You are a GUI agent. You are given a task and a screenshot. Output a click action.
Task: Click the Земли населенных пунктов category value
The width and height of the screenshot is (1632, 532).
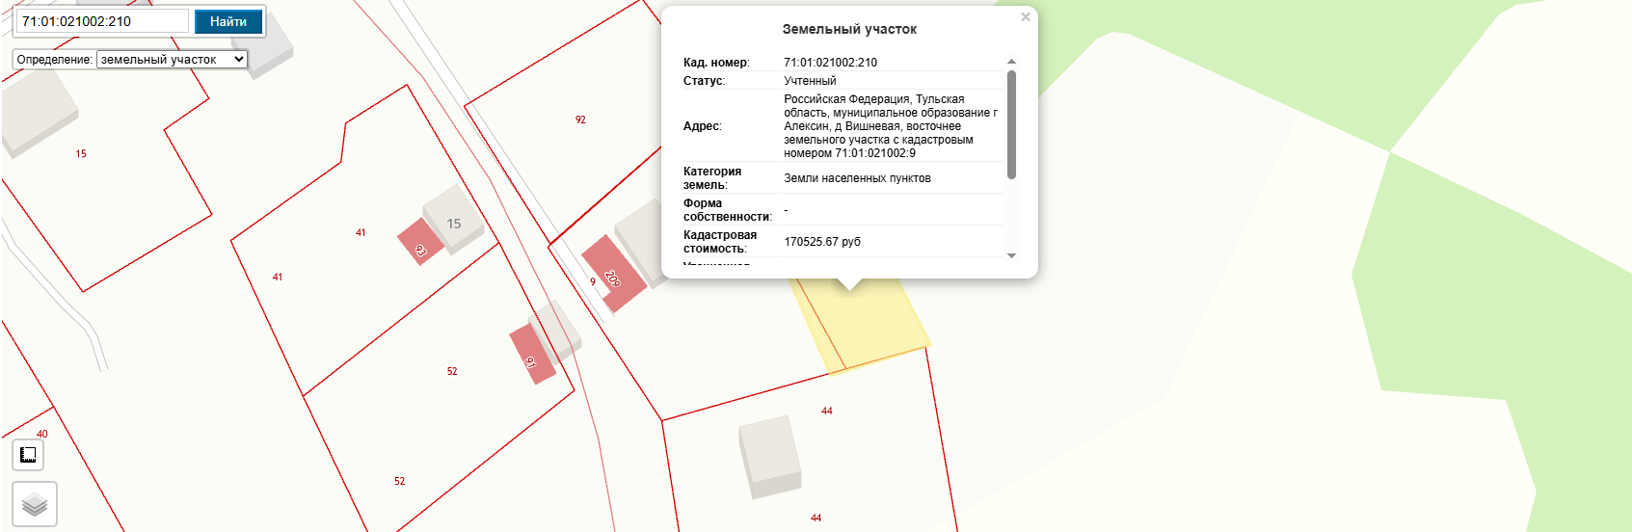857,178
